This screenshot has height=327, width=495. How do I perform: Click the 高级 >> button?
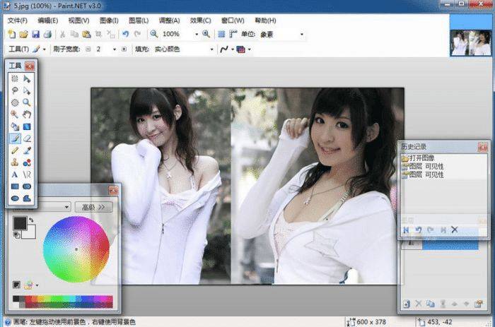pos(97,207)
